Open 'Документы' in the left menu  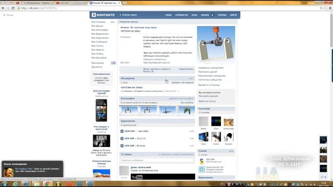click(97, 67)
